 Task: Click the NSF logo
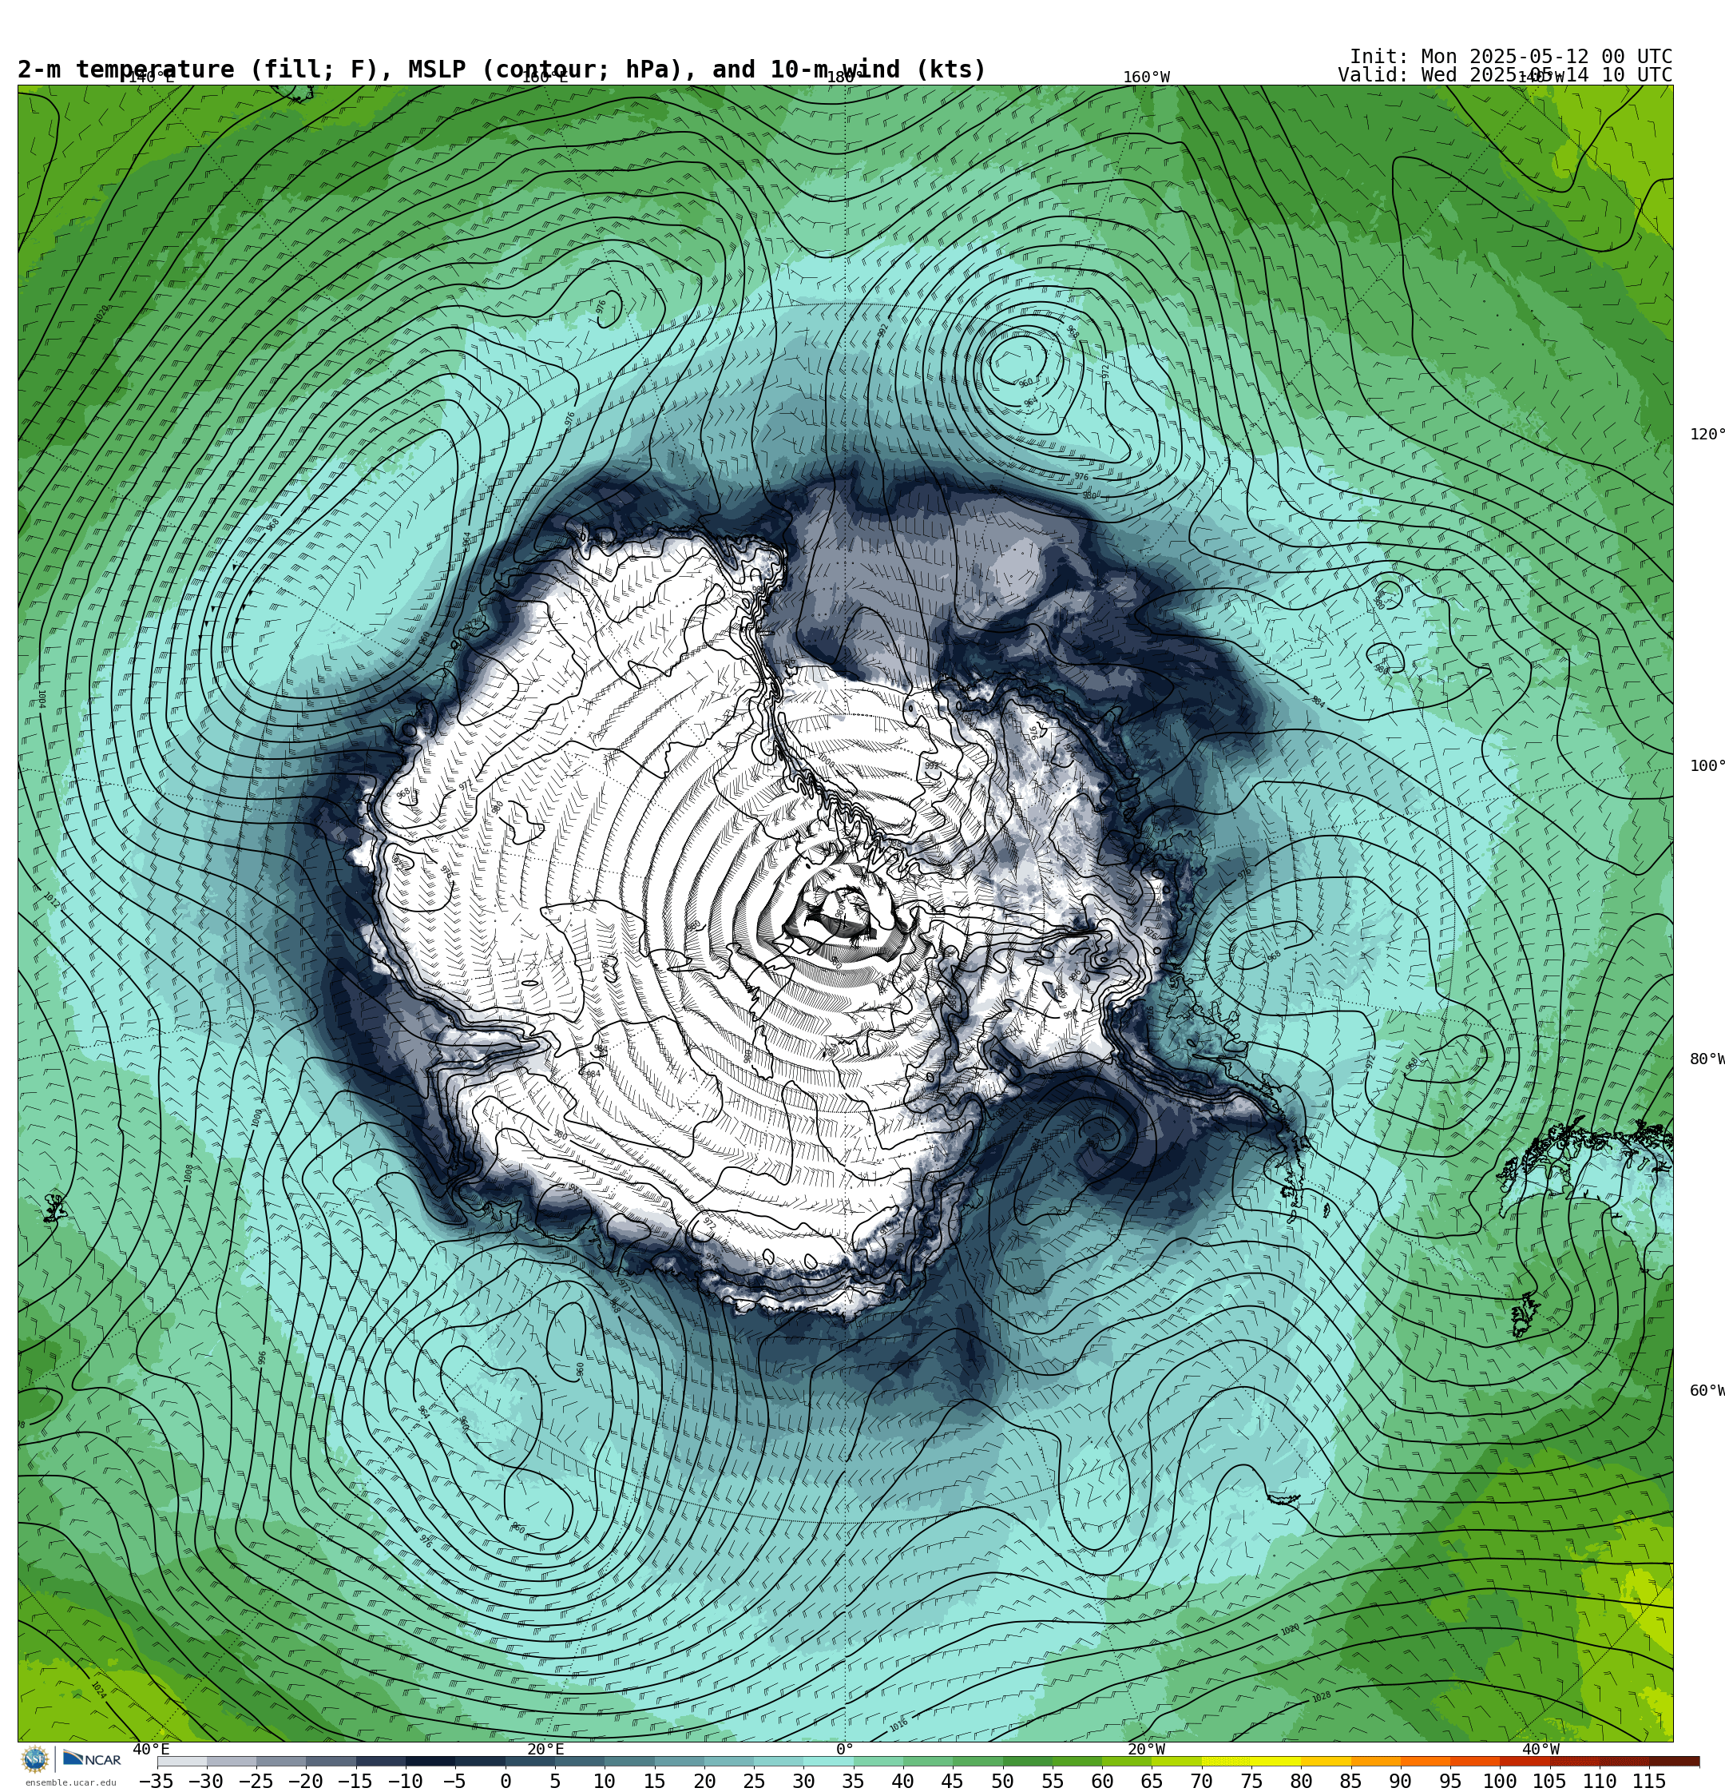pyautogui.click(x=36, y=1759)
